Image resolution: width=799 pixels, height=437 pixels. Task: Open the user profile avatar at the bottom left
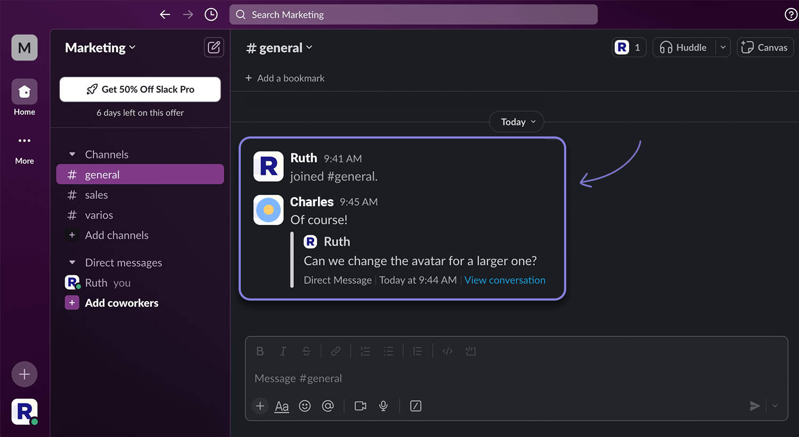[25, 412]
